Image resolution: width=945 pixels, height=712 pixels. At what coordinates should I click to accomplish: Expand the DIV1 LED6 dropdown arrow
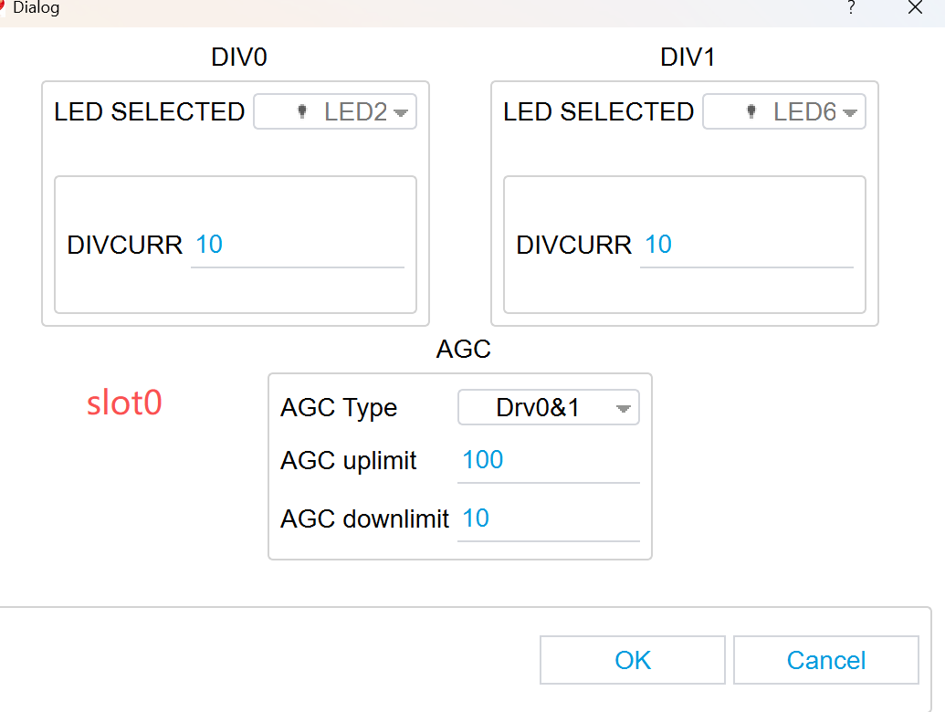click(x=849, y=113)
